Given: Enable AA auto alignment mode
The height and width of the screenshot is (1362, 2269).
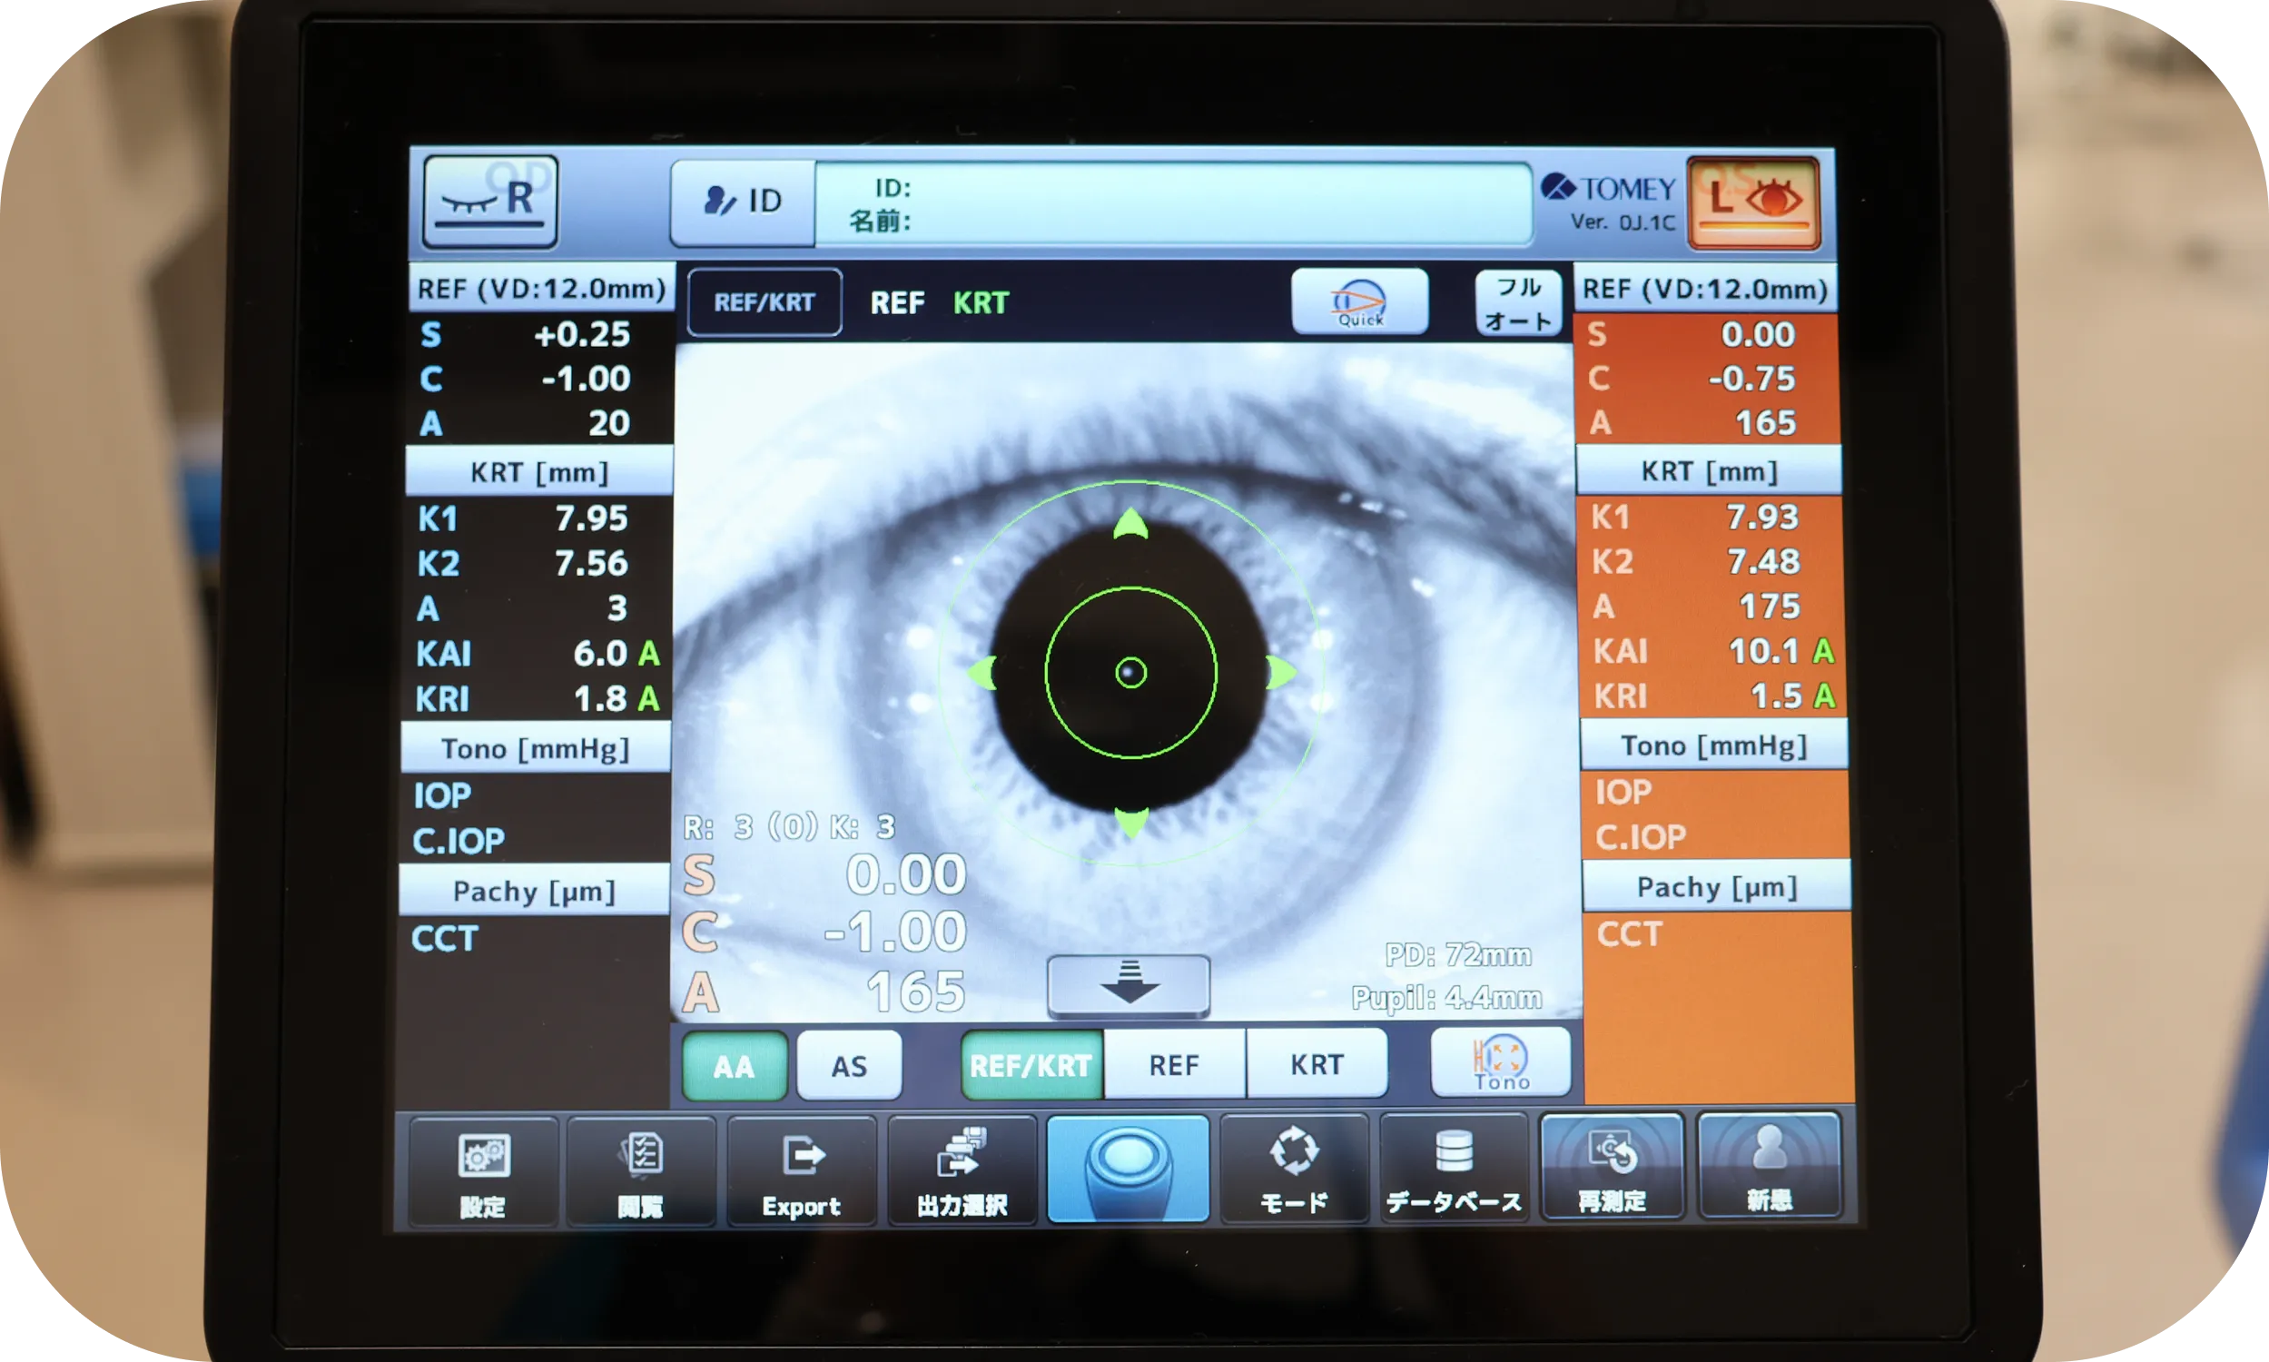Looking at the screenshot, I should (x=734, y=1067).
